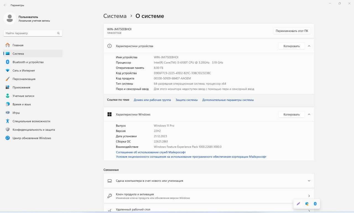This screenshot has width=354, height=213.
Task: Open the Главная menu item
Action: point(33,45)
